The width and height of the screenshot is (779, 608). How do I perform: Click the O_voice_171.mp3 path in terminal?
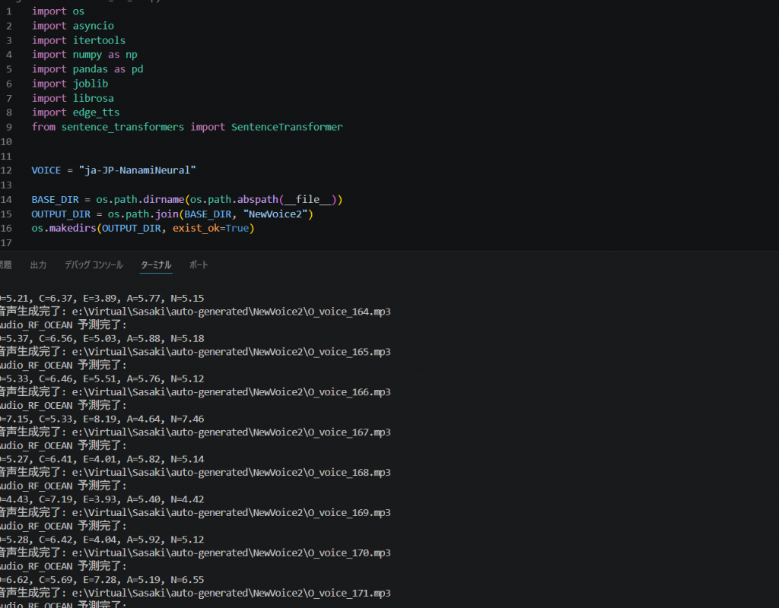231,593
